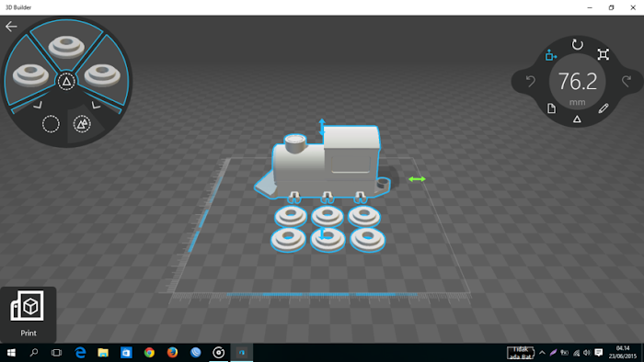644x362 pixels.
Task: Open the Edit pencil icon
Action: click(603, 108)
